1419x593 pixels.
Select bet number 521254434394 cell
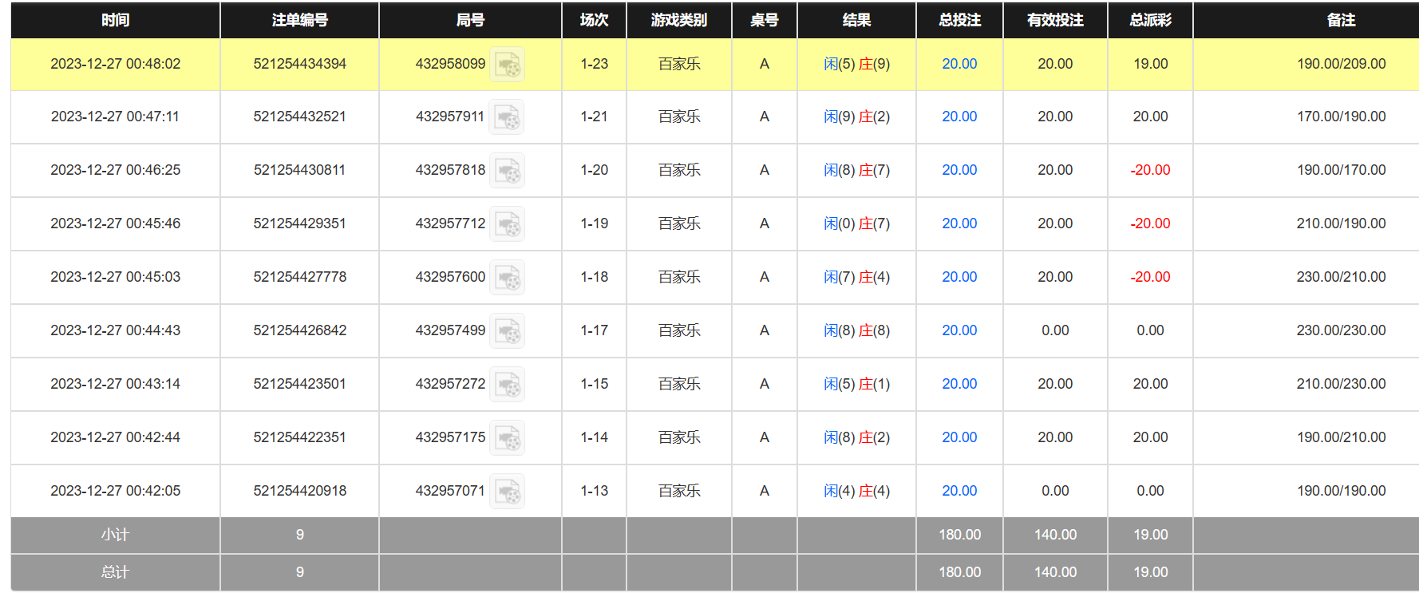(299, 64)
